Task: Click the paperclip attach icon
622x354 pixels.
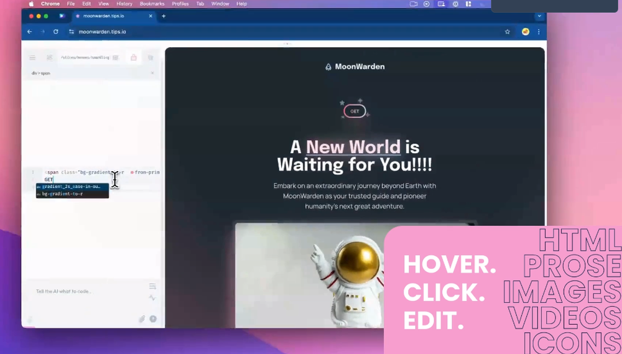Action: click(142, 319)
